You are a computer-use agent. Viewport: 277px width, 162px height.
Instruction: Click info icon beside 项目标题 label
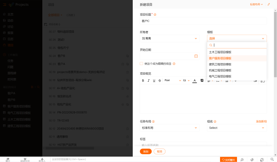(x=155, y=15)
